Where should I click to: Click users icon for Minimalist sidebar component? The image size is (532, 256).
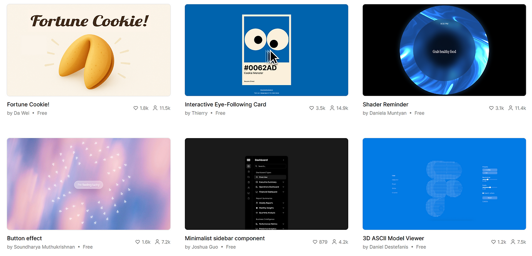[x=335, y=242]
